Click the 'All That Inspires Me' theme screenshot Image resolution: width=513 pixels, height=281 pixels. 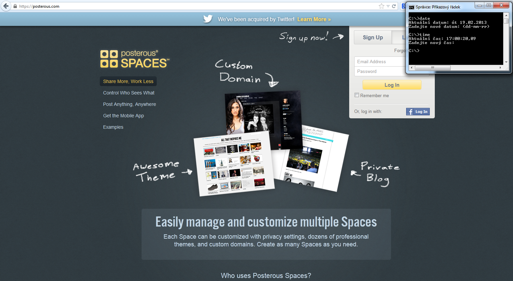234,164
